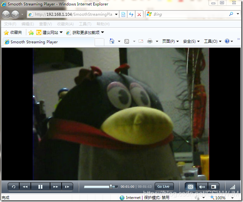Open the 文件(F) menu
Image resolution: width=243 pixels, height=202 pixels.
10,24
